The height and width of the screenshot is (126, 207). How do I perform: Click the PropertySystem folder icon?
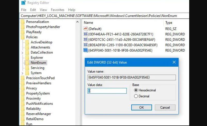point(23,93)
